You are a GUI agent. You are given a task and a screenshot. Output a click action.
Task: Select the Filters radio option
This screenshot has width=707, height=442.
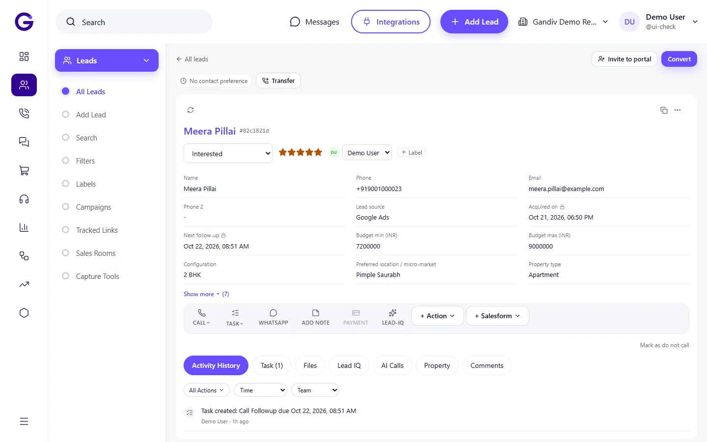click(65, 161)
